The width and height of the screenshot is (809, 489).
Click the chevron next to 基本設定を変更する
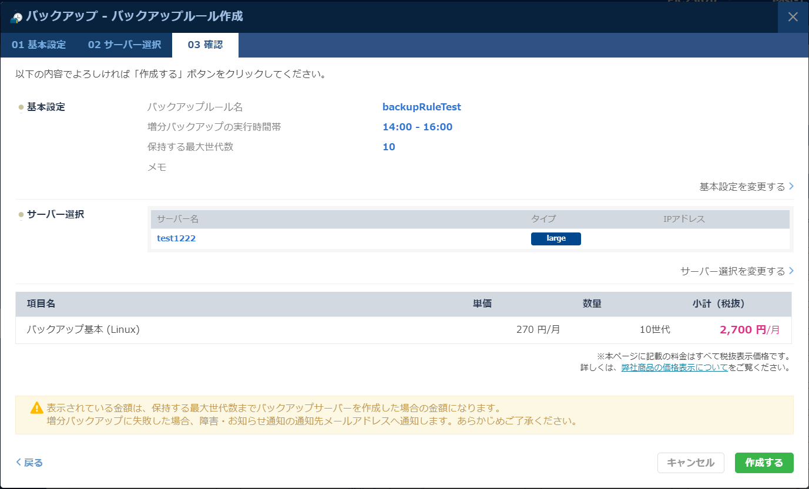(791, 187)
